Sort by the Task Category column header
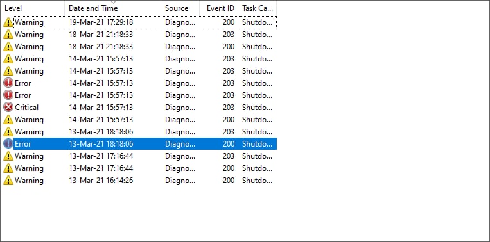This screenshot has width=490, height=242. [257, 8]
